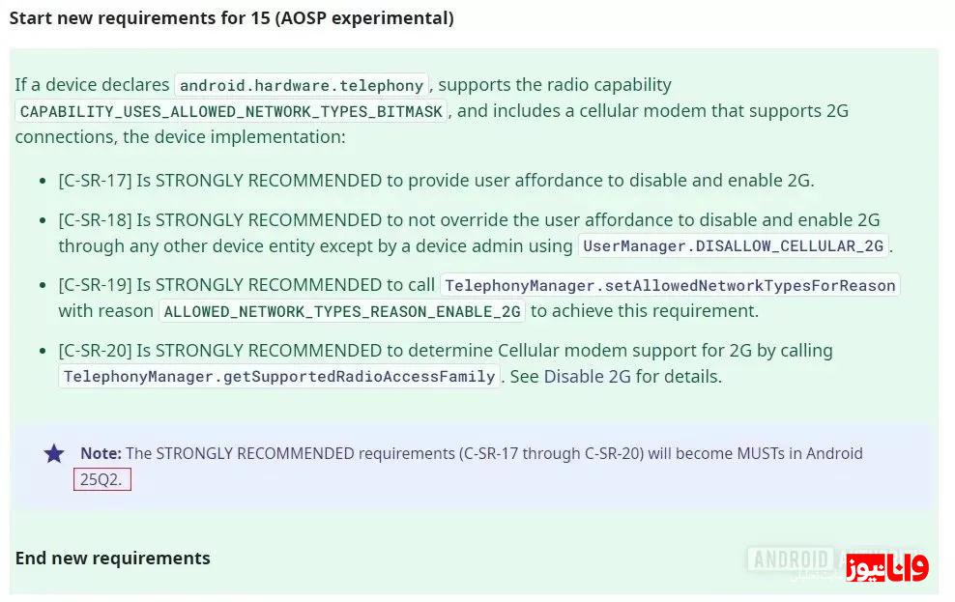Click the [C-SR-17] requirement tag
Screen dimensions: 955x602
[x=95, y=181]
